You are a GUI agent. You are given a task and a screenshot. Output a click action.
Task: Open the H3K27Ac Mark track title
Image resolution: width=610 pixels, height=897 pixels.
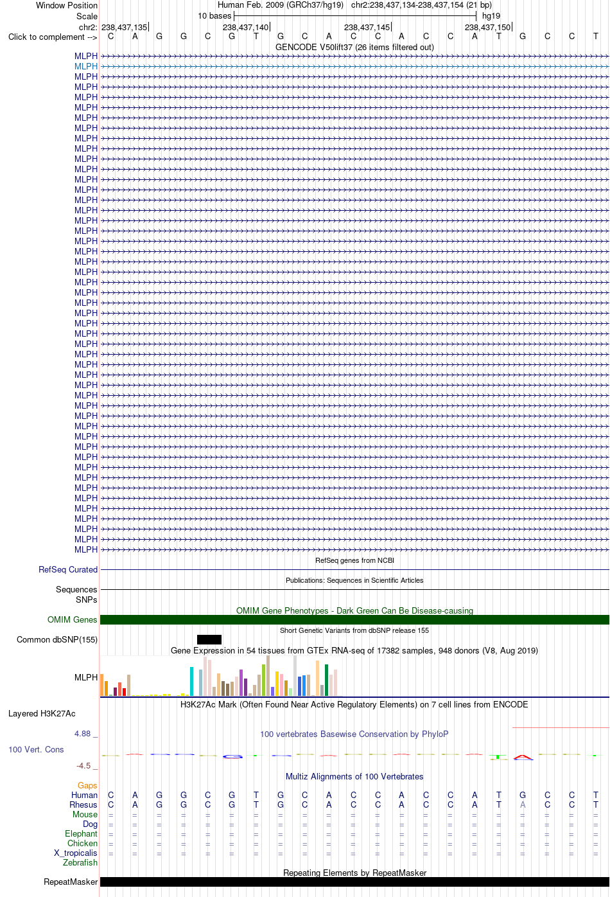pyautogui.click(x=354, y=704)
